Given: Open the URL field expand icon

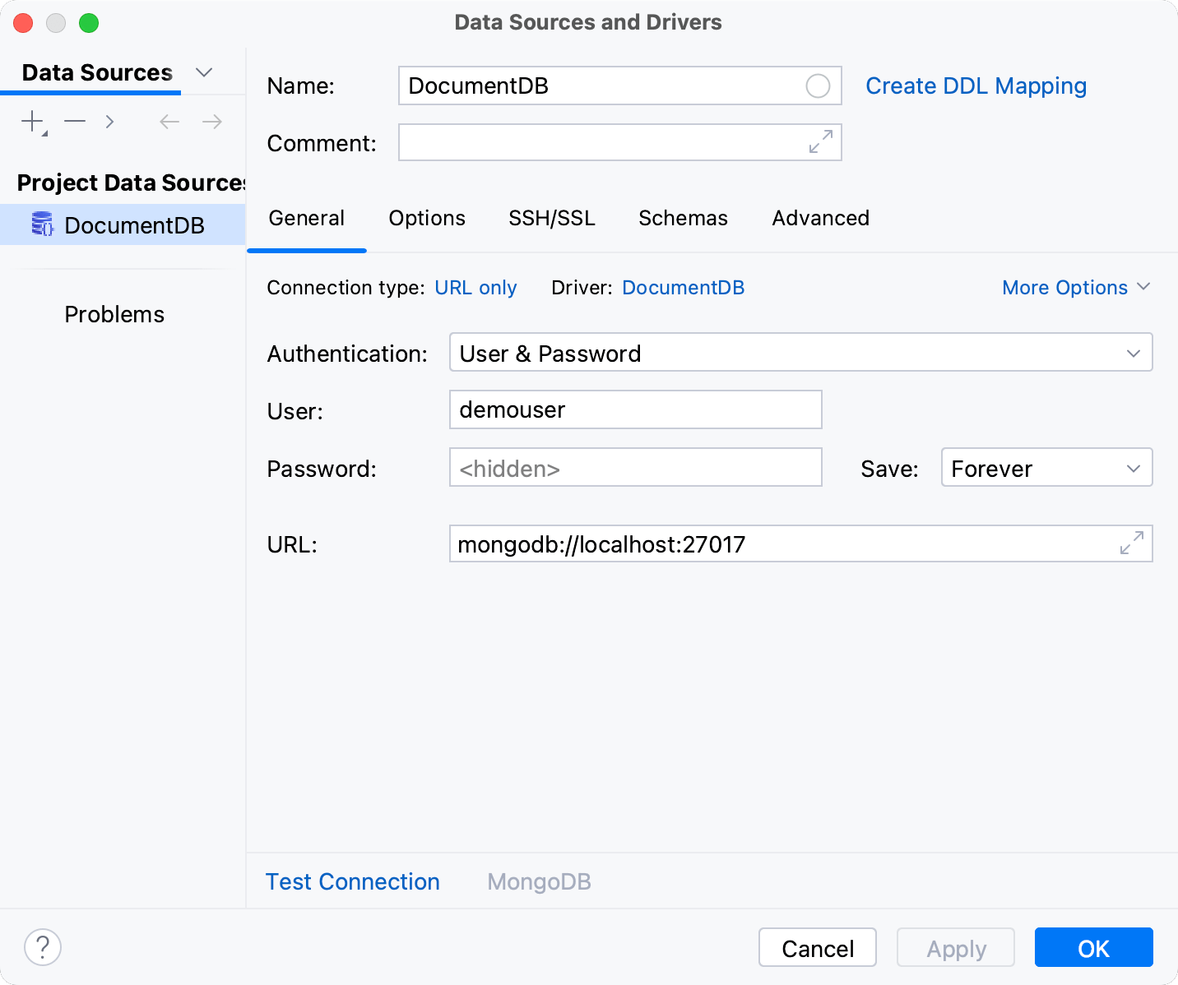Looking at the screenshot, I should (1133, 543).
